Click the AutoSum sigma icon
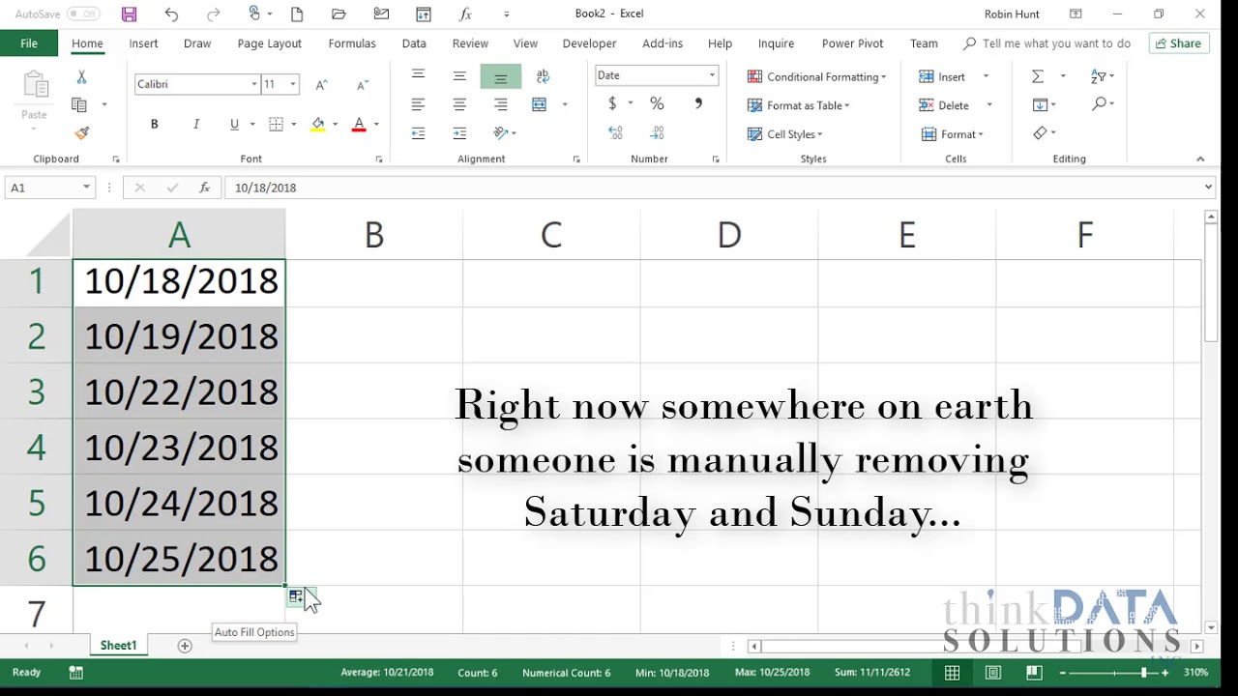The height and width of the screenshot is (696, 1238). (x=1038, y=76)
